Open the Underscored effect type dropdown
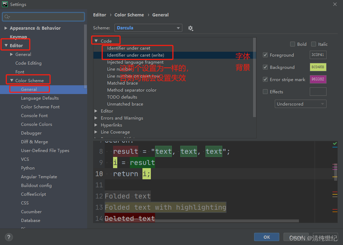The width and height of the screenshot is (343, 245). tap(300, 104)
